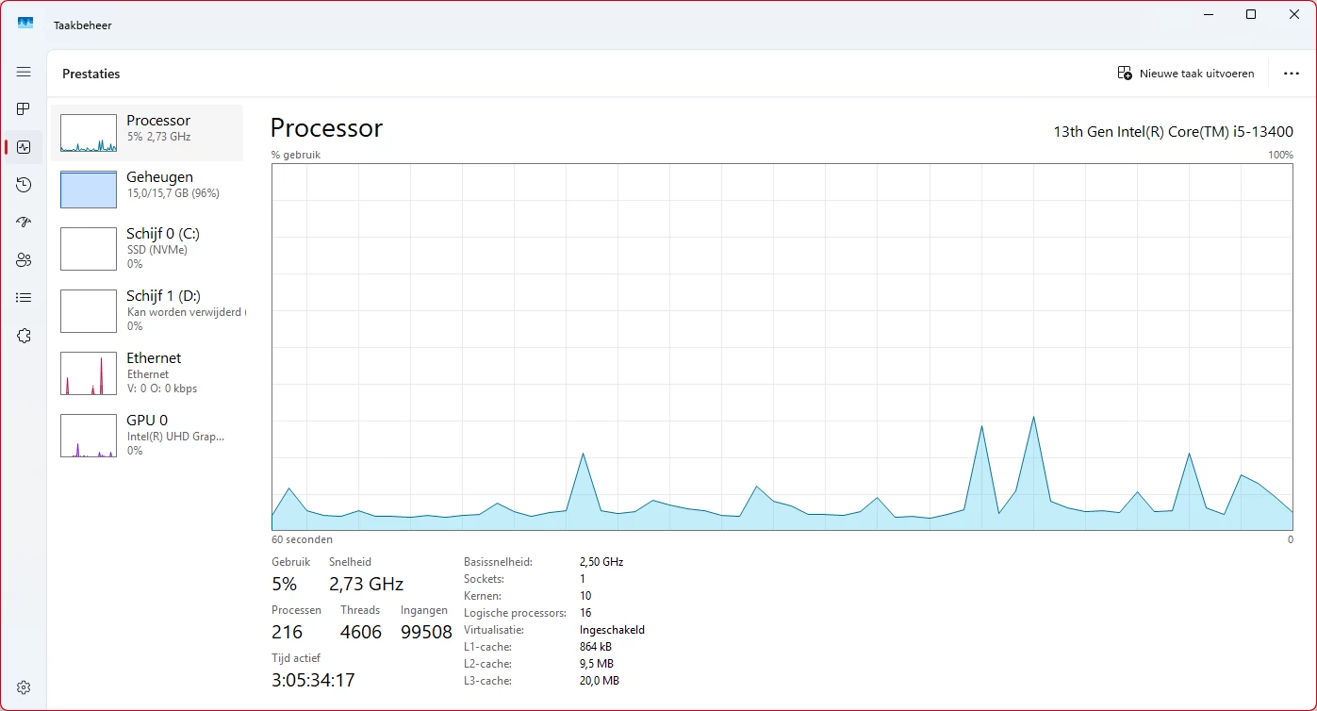
Task: Click the Ingangen count 99508
Action: [426, 632]
